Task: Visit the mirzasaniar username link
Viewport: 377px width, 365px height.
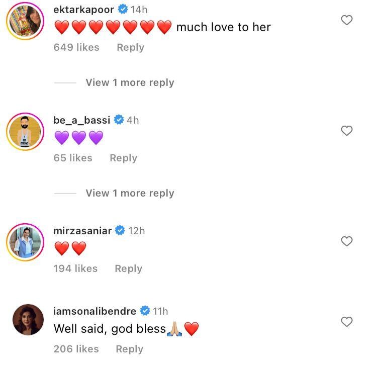Action: click(82, 231)
